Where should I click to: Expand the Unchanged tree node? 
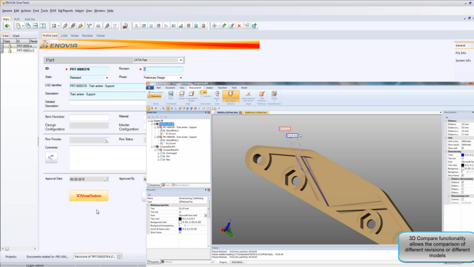(158, 153)
